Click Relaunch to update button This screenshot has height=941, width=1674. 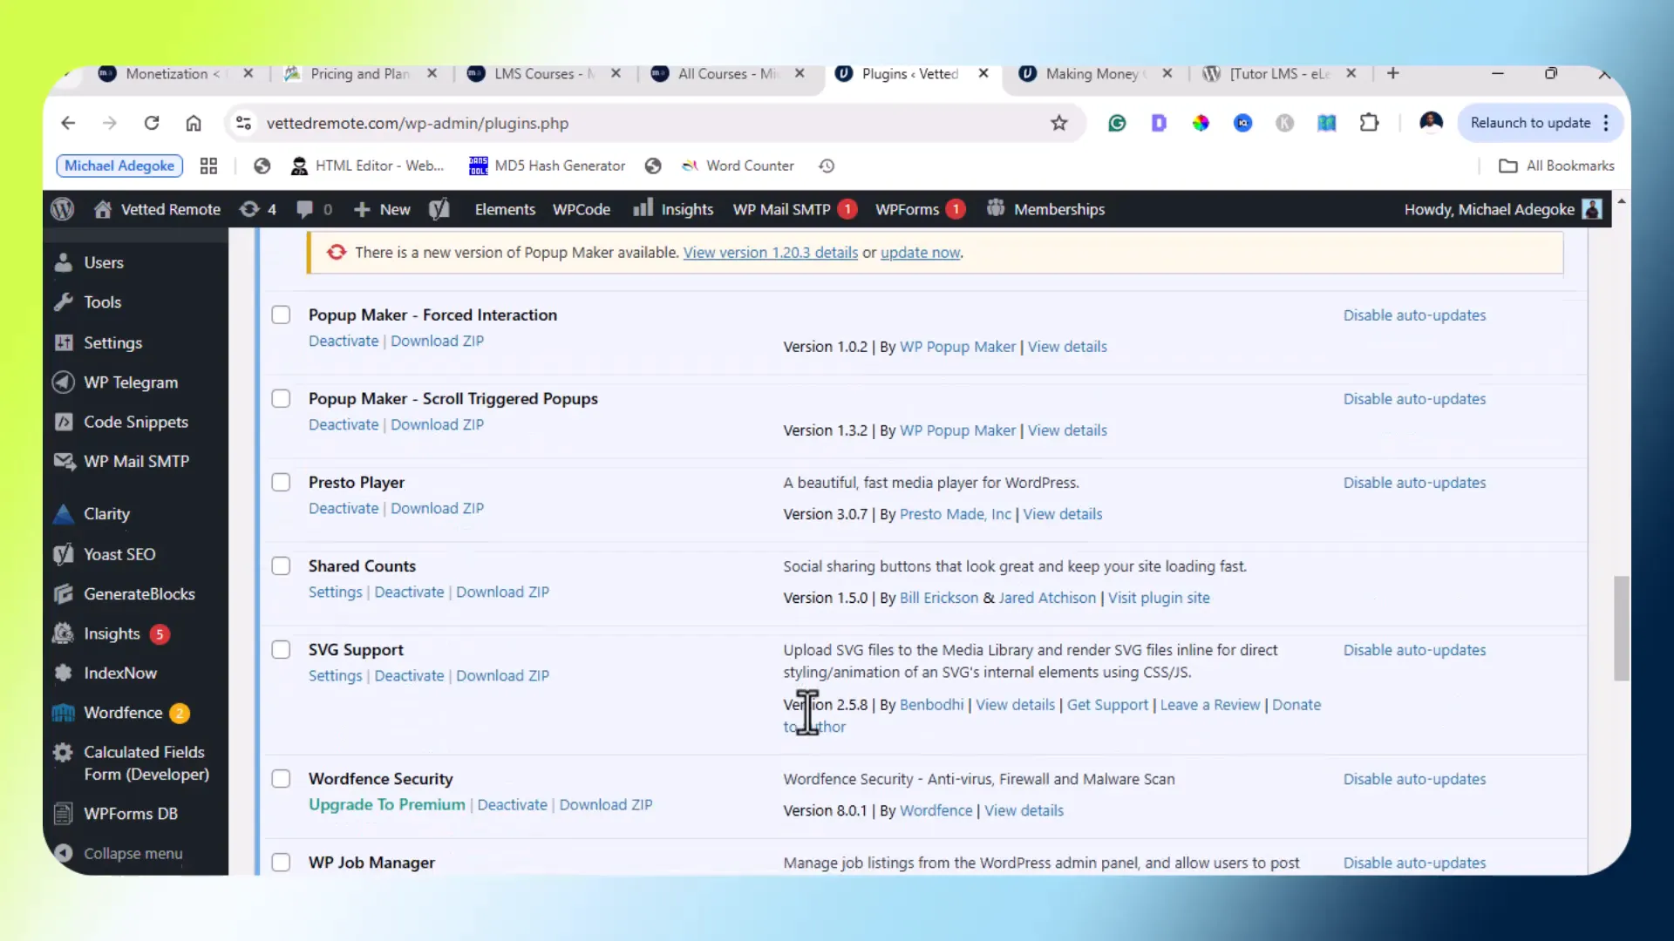pyautogui.click(x=1530, y=123)
